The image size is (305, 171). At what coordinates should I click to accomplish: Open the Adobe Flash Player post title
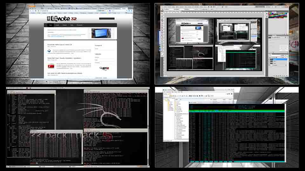pos(64,58)
